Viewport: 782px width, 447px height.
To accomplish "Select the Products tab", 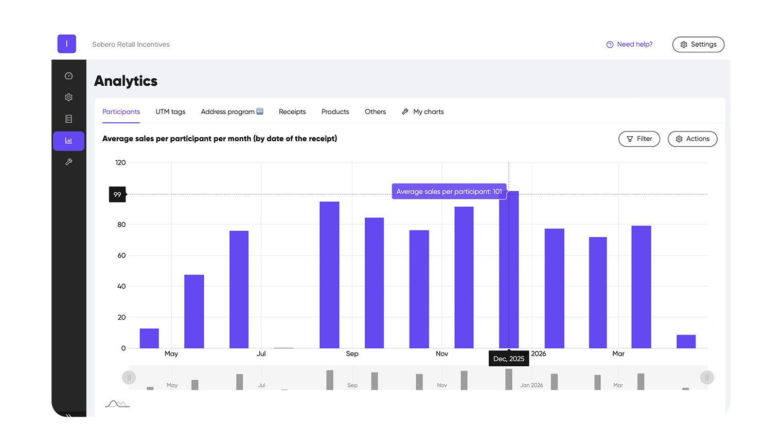I will point(335,111).
